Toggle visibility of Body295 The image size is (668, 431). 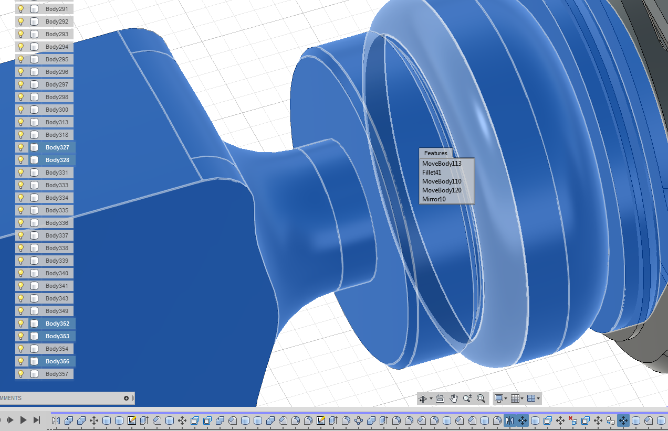click(x=21, y=59)
